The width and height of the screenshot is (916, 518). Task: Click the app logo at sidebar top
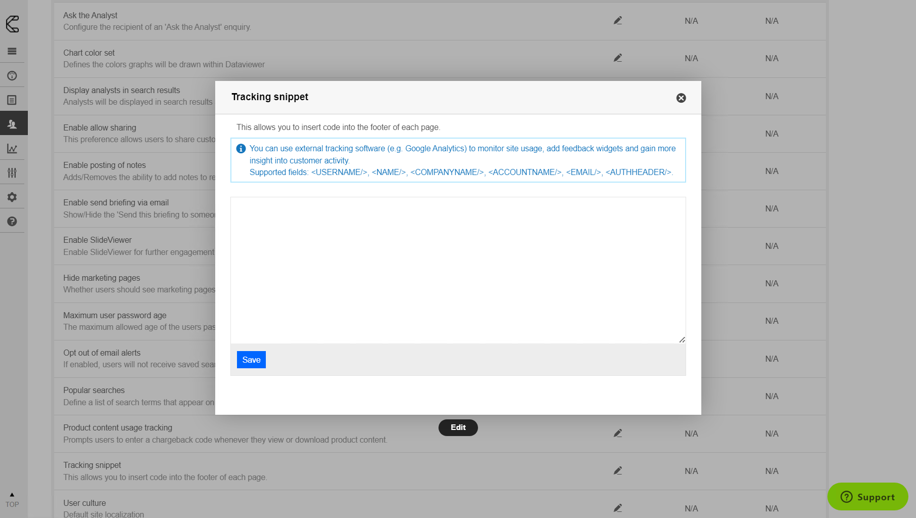point(13,24)
